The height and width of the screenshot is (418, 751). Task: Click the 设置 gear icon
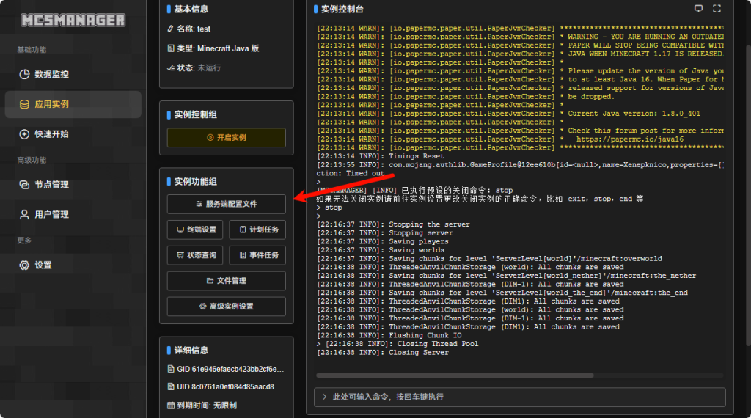[x=24, y=265]
